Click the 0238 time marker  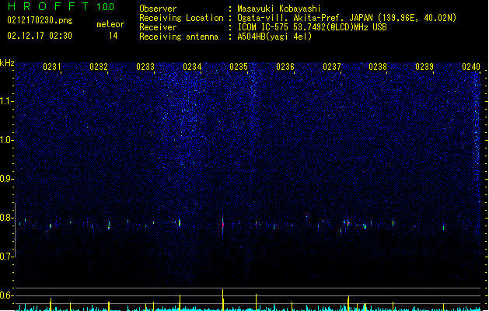tap(378, 67)
